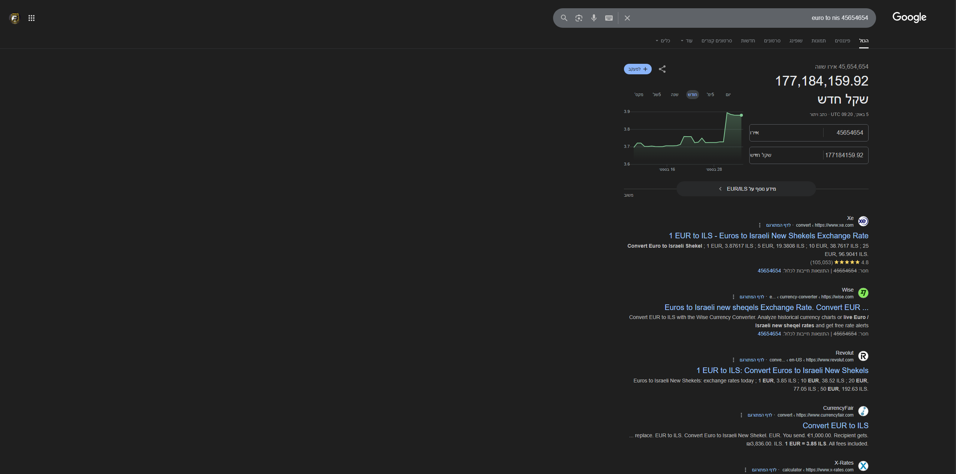Click the share icon next to the conversion result
This screenshot has width=956, height=474.
pyautogui.click(x=662, y=69)
